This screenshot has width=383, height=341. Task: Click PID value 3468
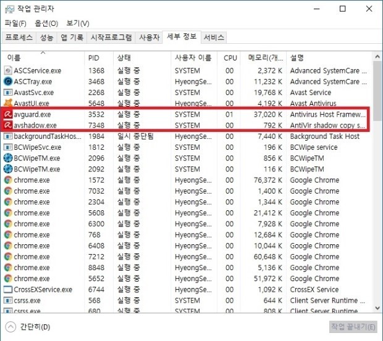tap(96, 81)
